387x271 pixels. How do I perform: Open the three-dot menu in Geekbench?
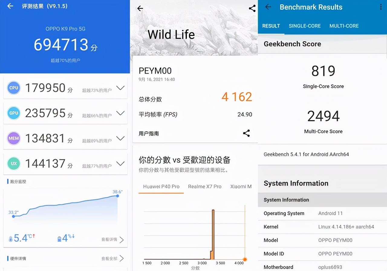coord(381,7)
